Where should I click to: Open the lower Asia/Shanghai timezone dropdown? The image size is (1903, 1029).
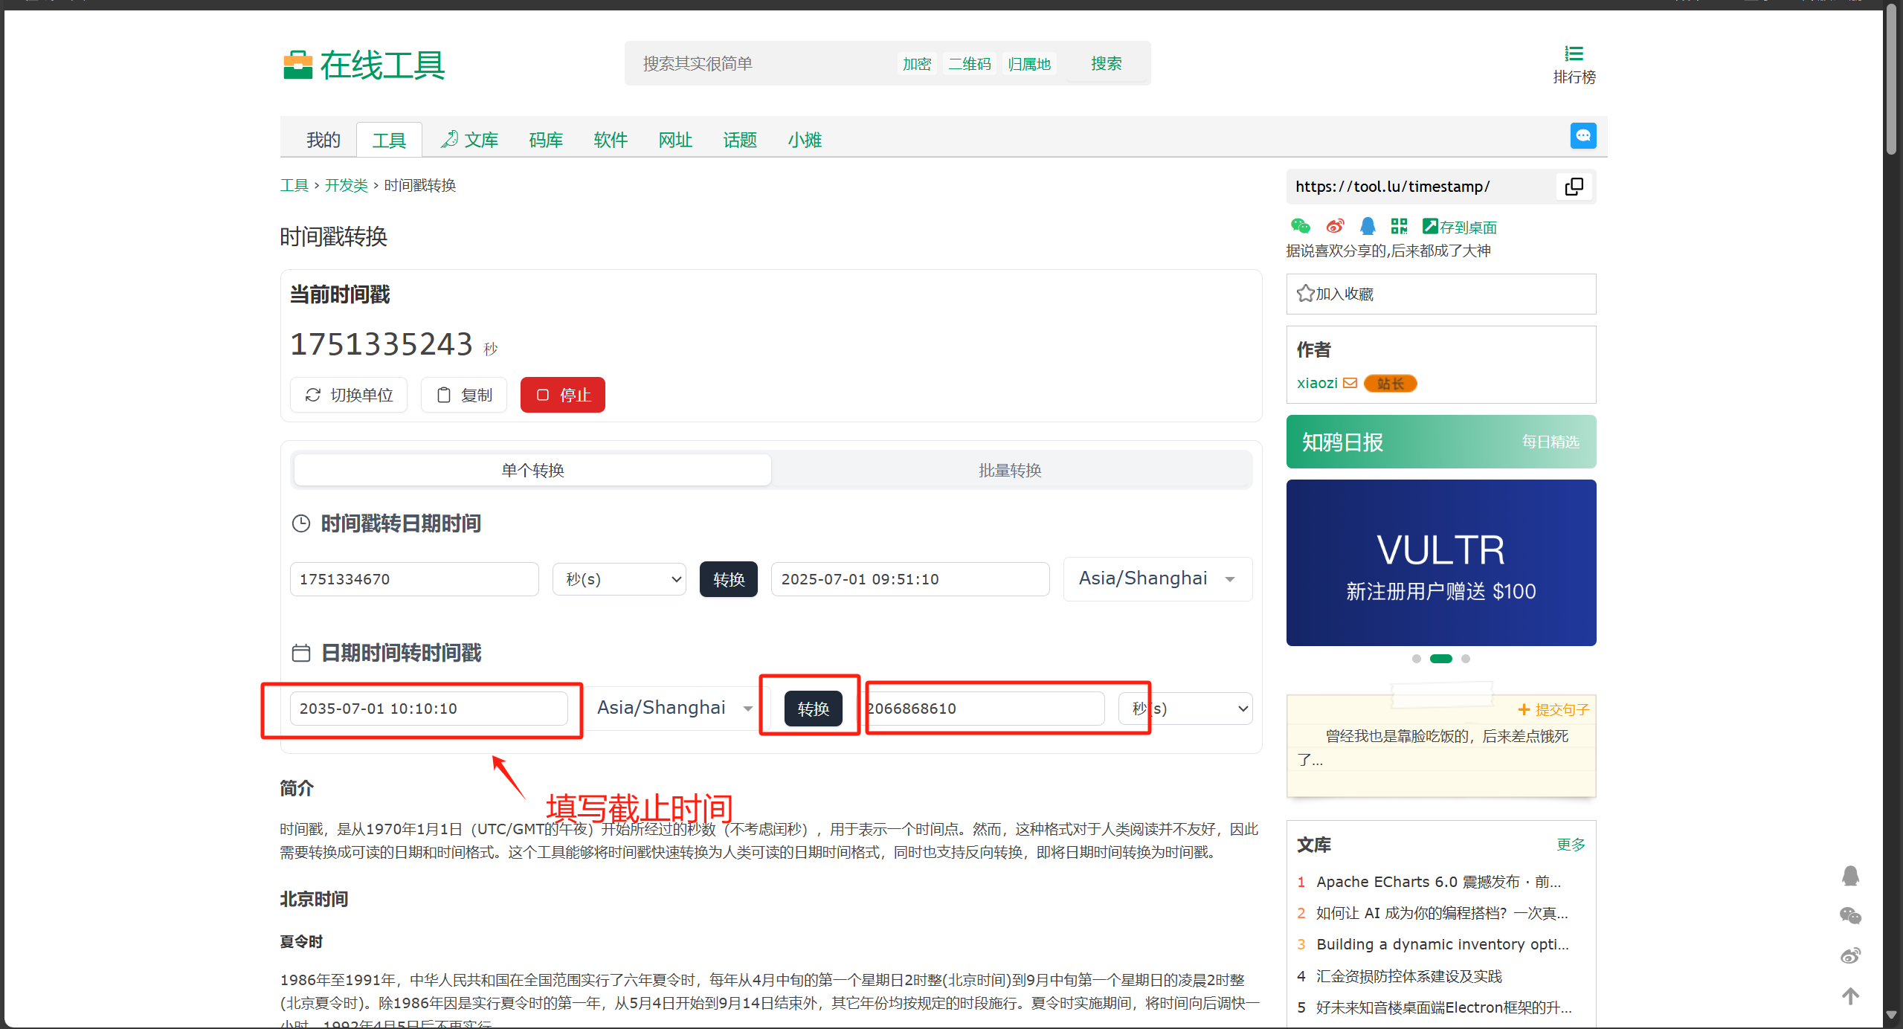point(675,708)
